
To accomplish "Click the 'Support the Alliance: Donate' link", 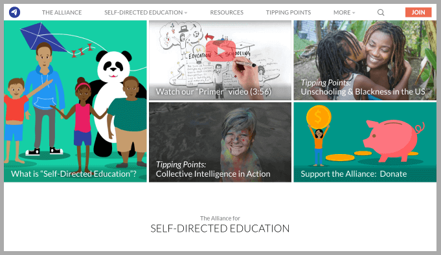I will pos(354,173).
